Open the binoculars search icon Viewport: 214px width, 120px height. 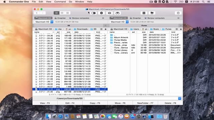coord(117,13)
